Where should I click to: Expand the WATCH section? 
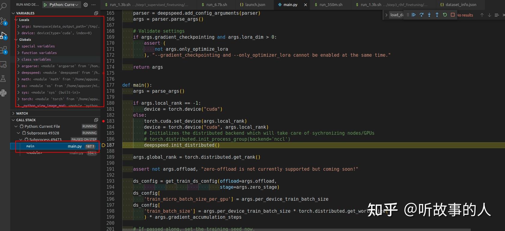point(22,113)
